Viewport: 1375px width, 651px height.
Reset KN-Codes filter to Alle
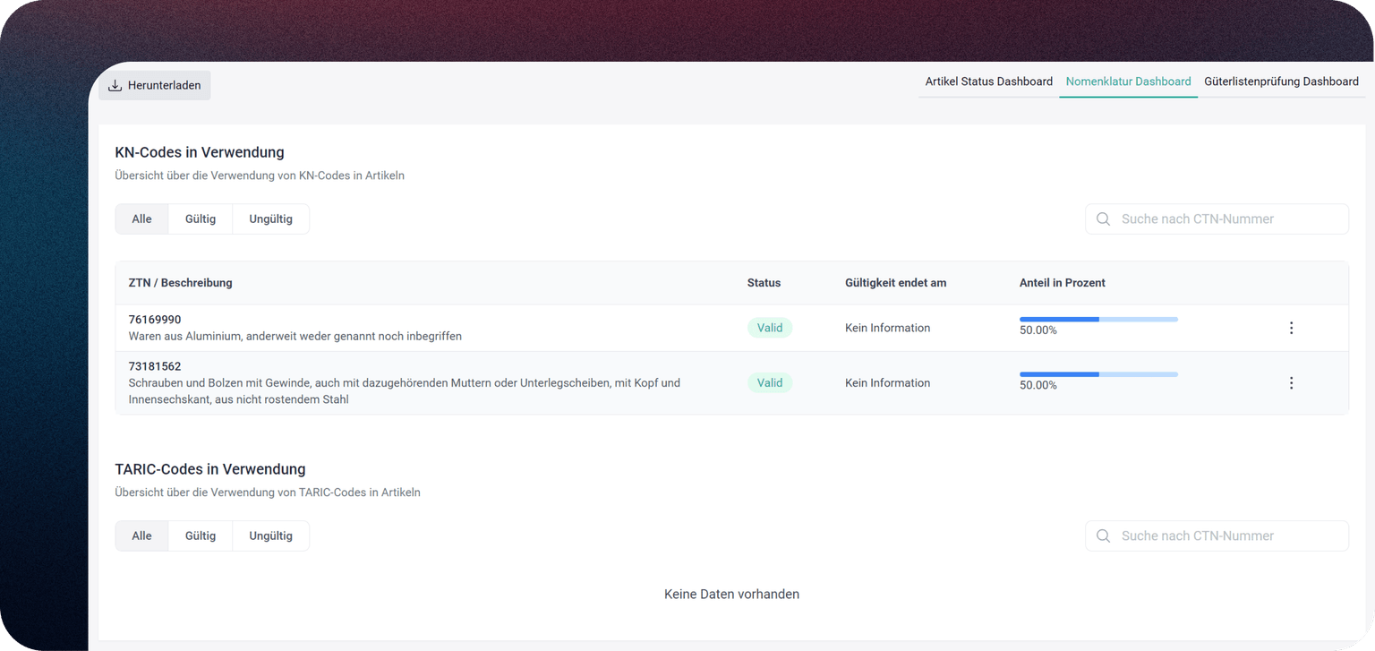tap(141, 218)
